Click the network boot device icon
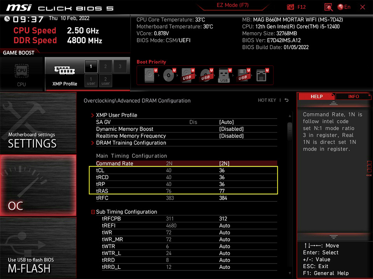This screenshot has height=279, width=373. [x=261, y=75]
